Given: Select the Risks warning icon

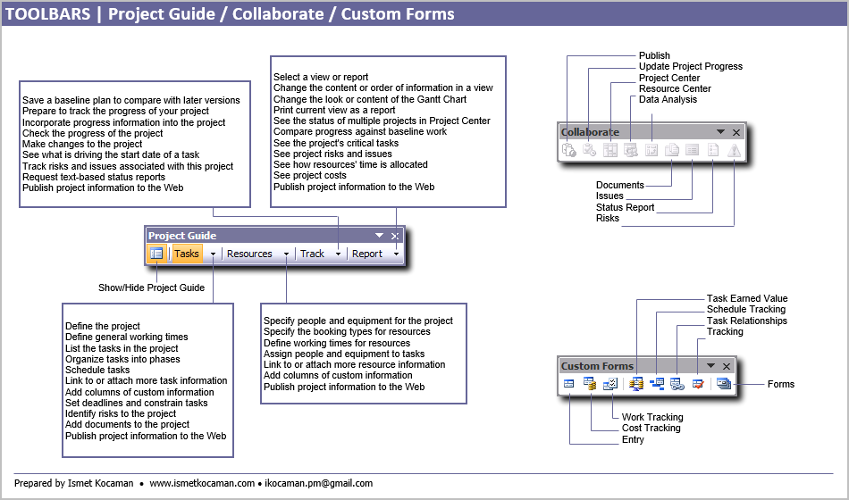Looking at the screenshot, I should coord(734,151).
